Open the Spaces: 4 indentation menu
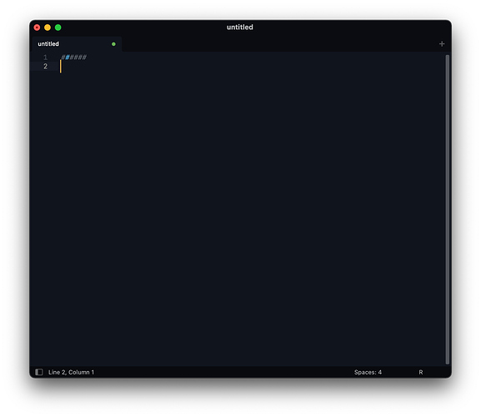This screenshot has width=481, height=417. pos(368,372)
